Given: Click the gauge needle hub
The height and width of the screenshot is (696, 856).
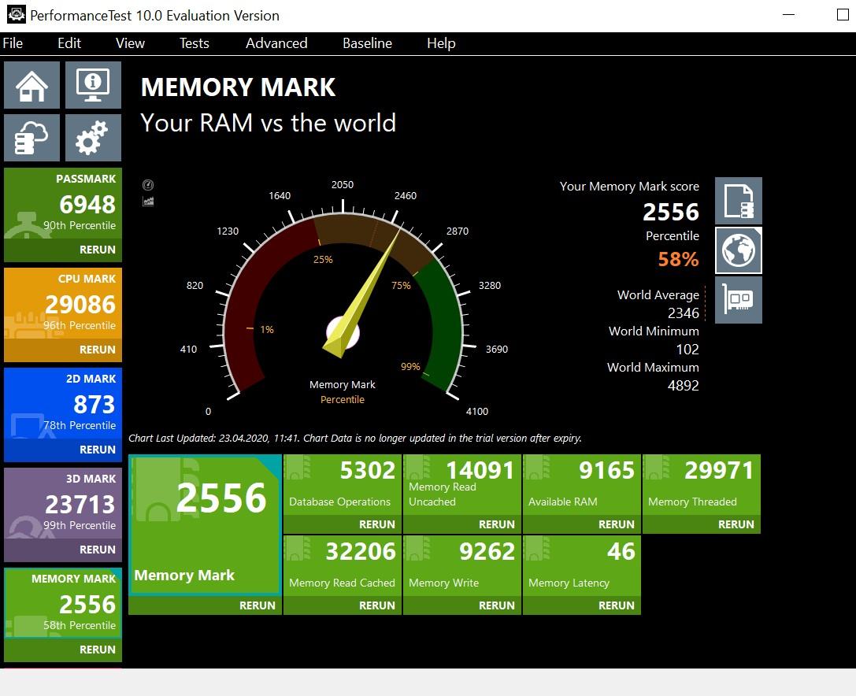Looking at the screenshot, I should tap(343, 333).
